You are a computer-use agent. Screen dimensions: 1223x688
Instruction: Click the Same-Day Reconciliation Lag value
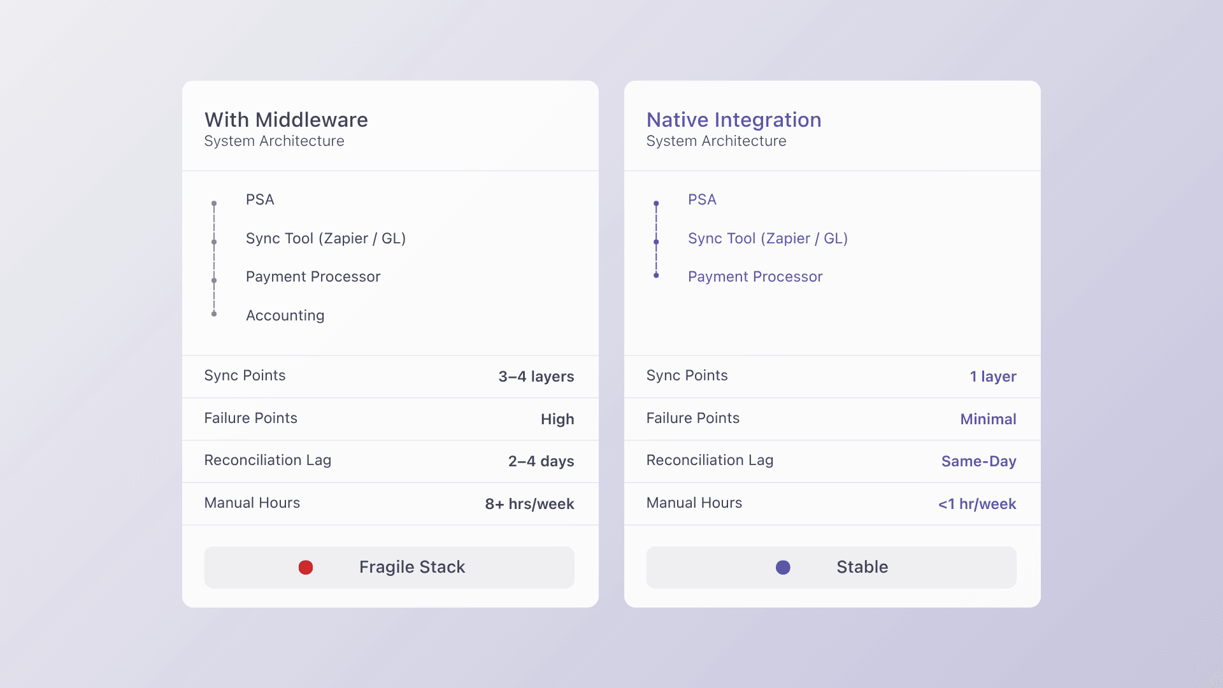click(x=978, y=461)
